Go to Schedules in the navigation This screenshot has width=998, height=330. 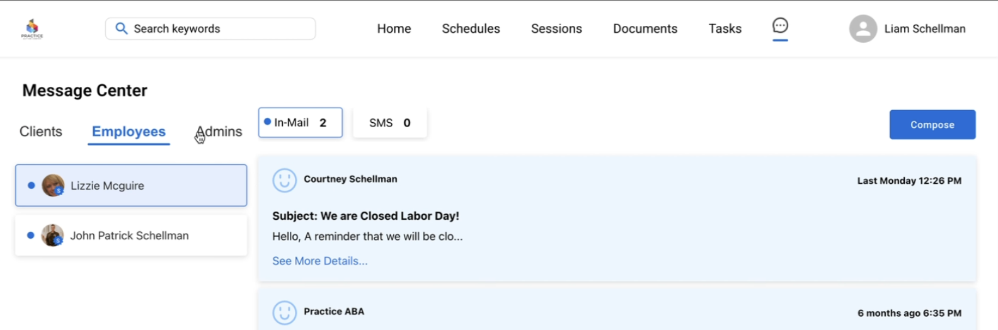pos(471,29)
